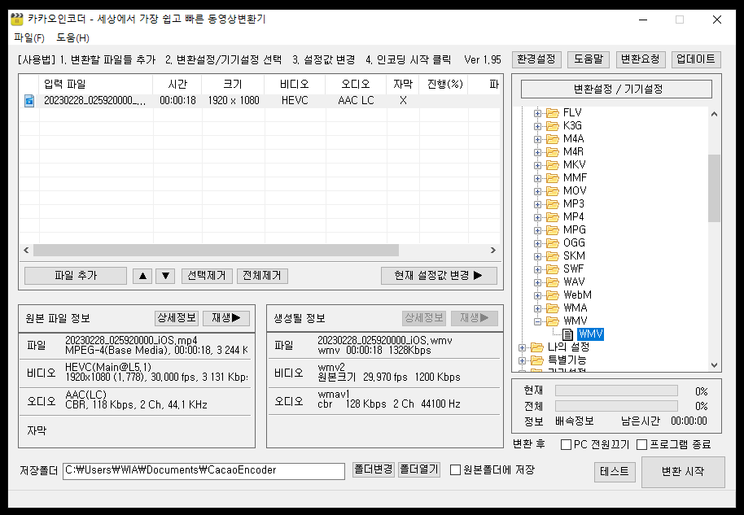Click the WebM folder icon
Image resolution: width=744 pixels, height=515 pixels.
(552, 295)
